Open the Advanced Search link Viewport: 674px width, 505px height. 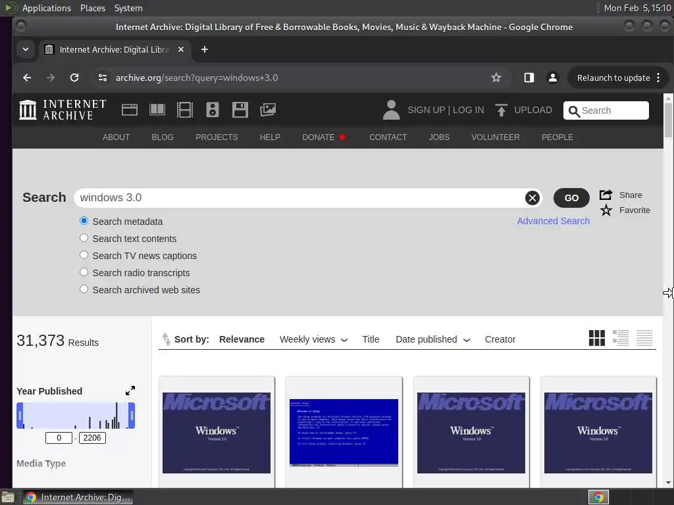(553, 221)
